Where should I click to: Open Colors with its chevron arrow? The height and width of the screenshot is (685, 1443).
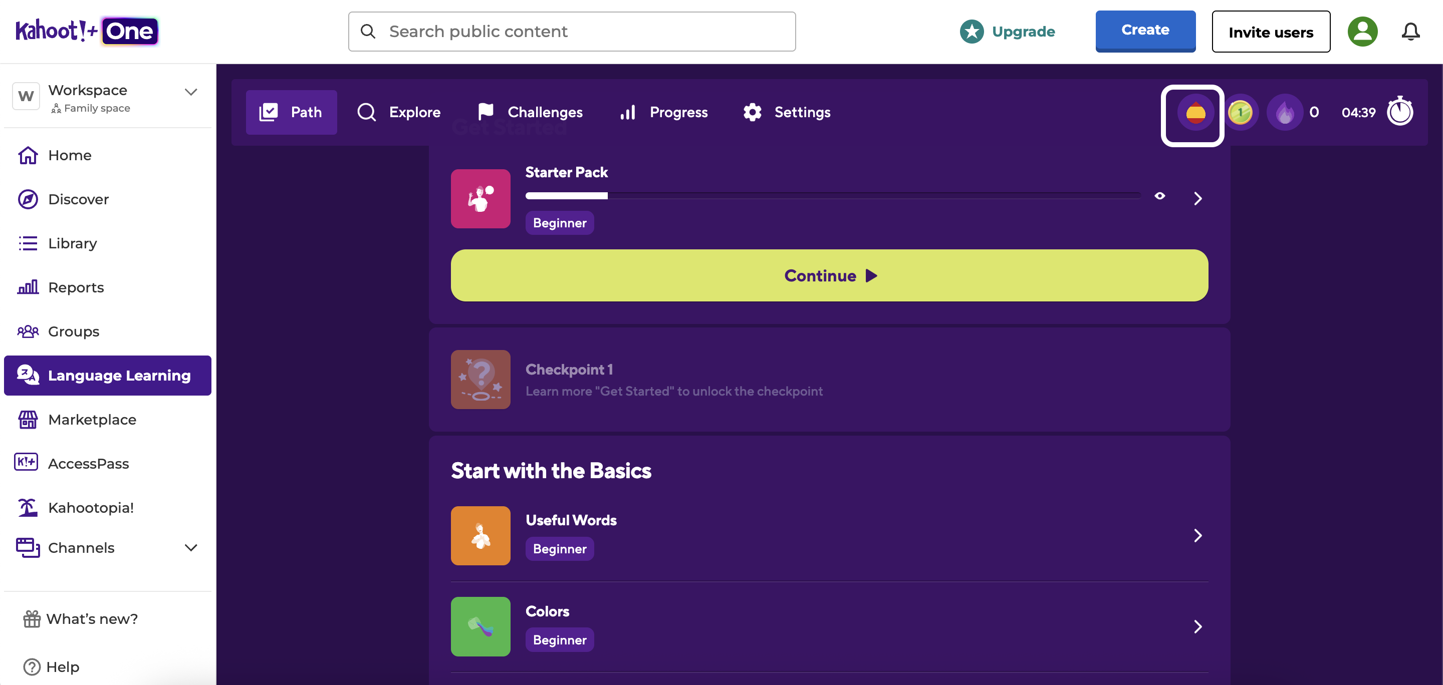pyautogui.click(x=1197, y=626)
